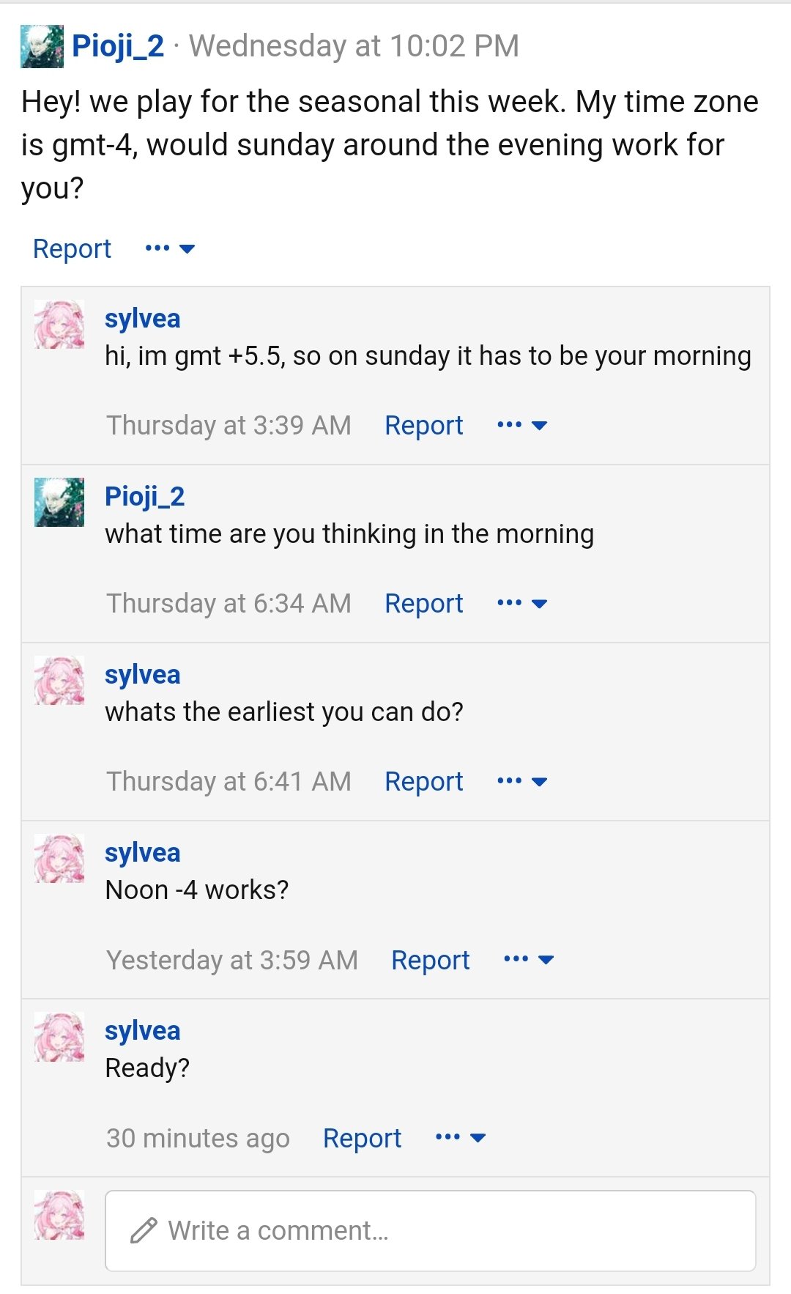The width and height of the screenshot is (791, 1294).
Task: Click Pioji_2's avatar in the main post header
Action: point(42,46)
